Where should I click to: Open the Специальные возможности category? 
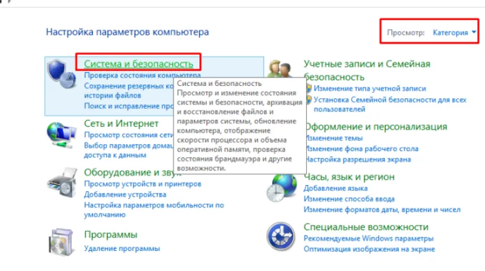(366, 227)
